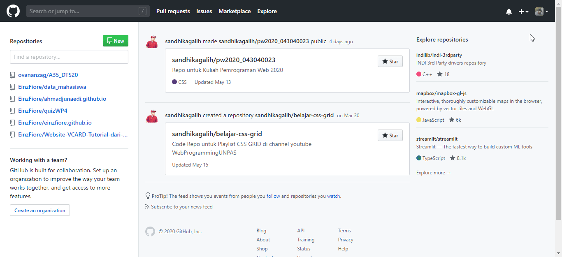
Task: Open repository ovananzag/A35_DTS20
Action: click(x=48, y=75)
